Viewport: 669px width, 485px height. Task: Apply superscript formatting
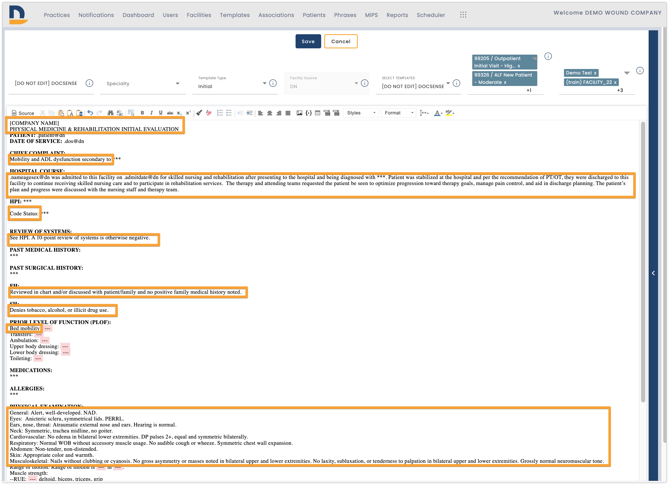[188, 113]
